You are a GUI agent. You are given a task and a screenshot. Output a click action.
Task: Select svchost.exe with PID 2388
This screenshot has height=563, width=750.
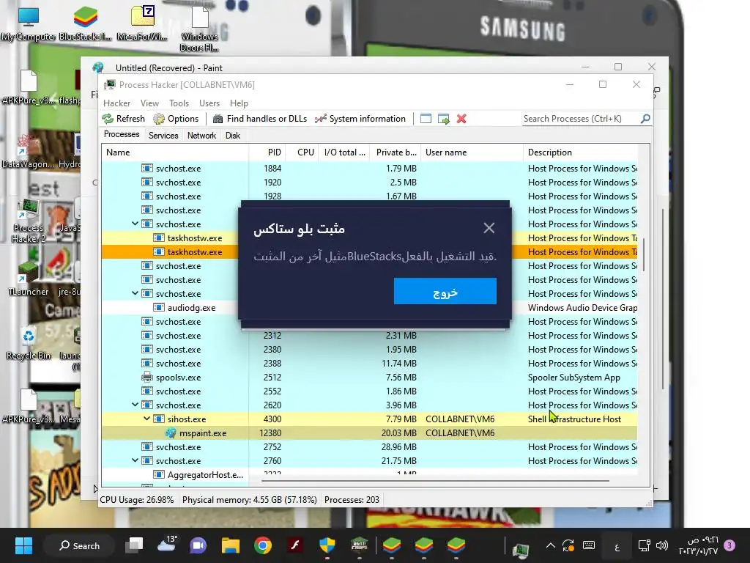[369, 364]
